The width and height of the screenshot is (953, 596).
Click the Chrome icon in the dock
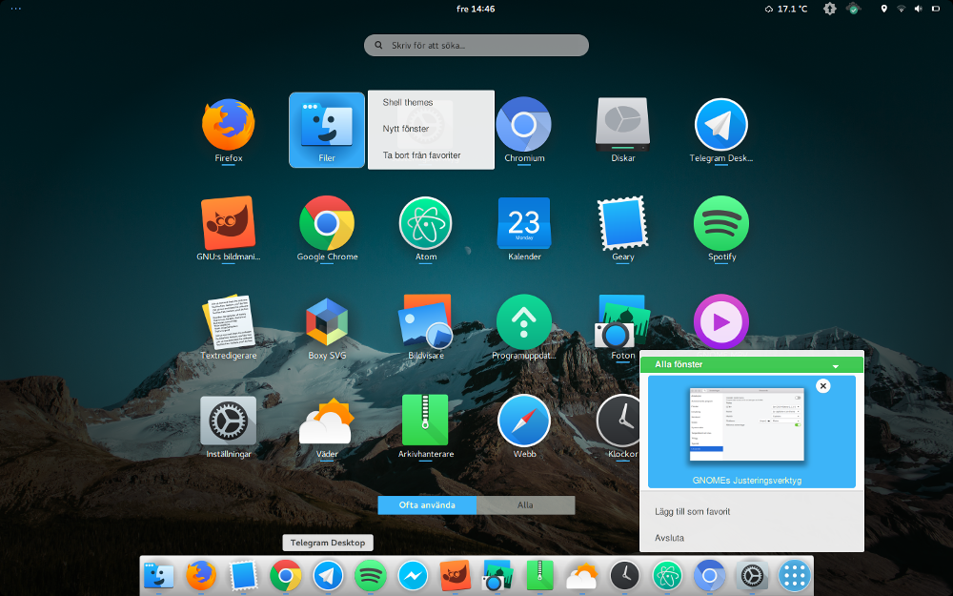coord(286,575)
